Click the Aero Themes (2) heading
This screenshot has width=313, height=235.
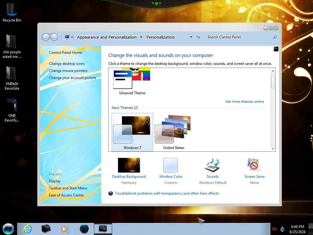(125, 108)
